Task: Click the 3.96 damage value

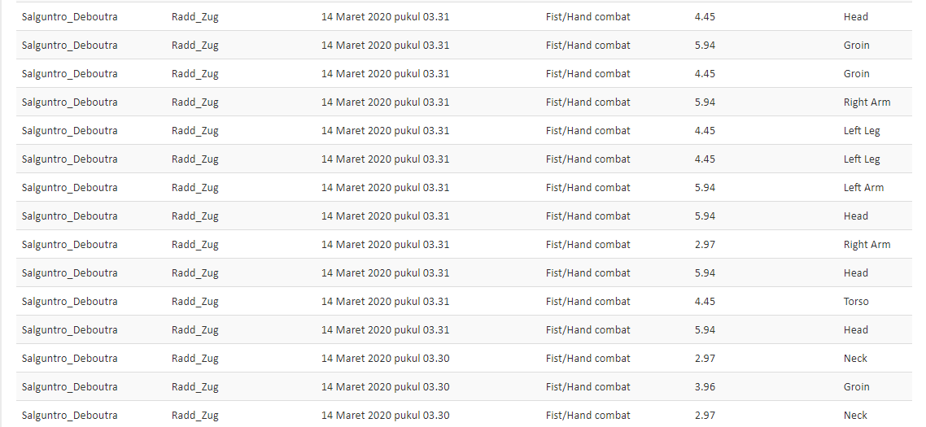Action: (705, 387)
